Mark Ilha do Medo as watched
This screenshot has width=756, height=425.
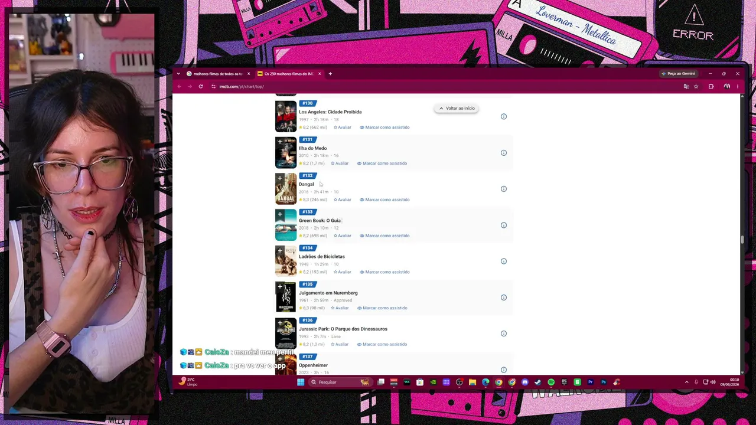(x=382, y=164)
